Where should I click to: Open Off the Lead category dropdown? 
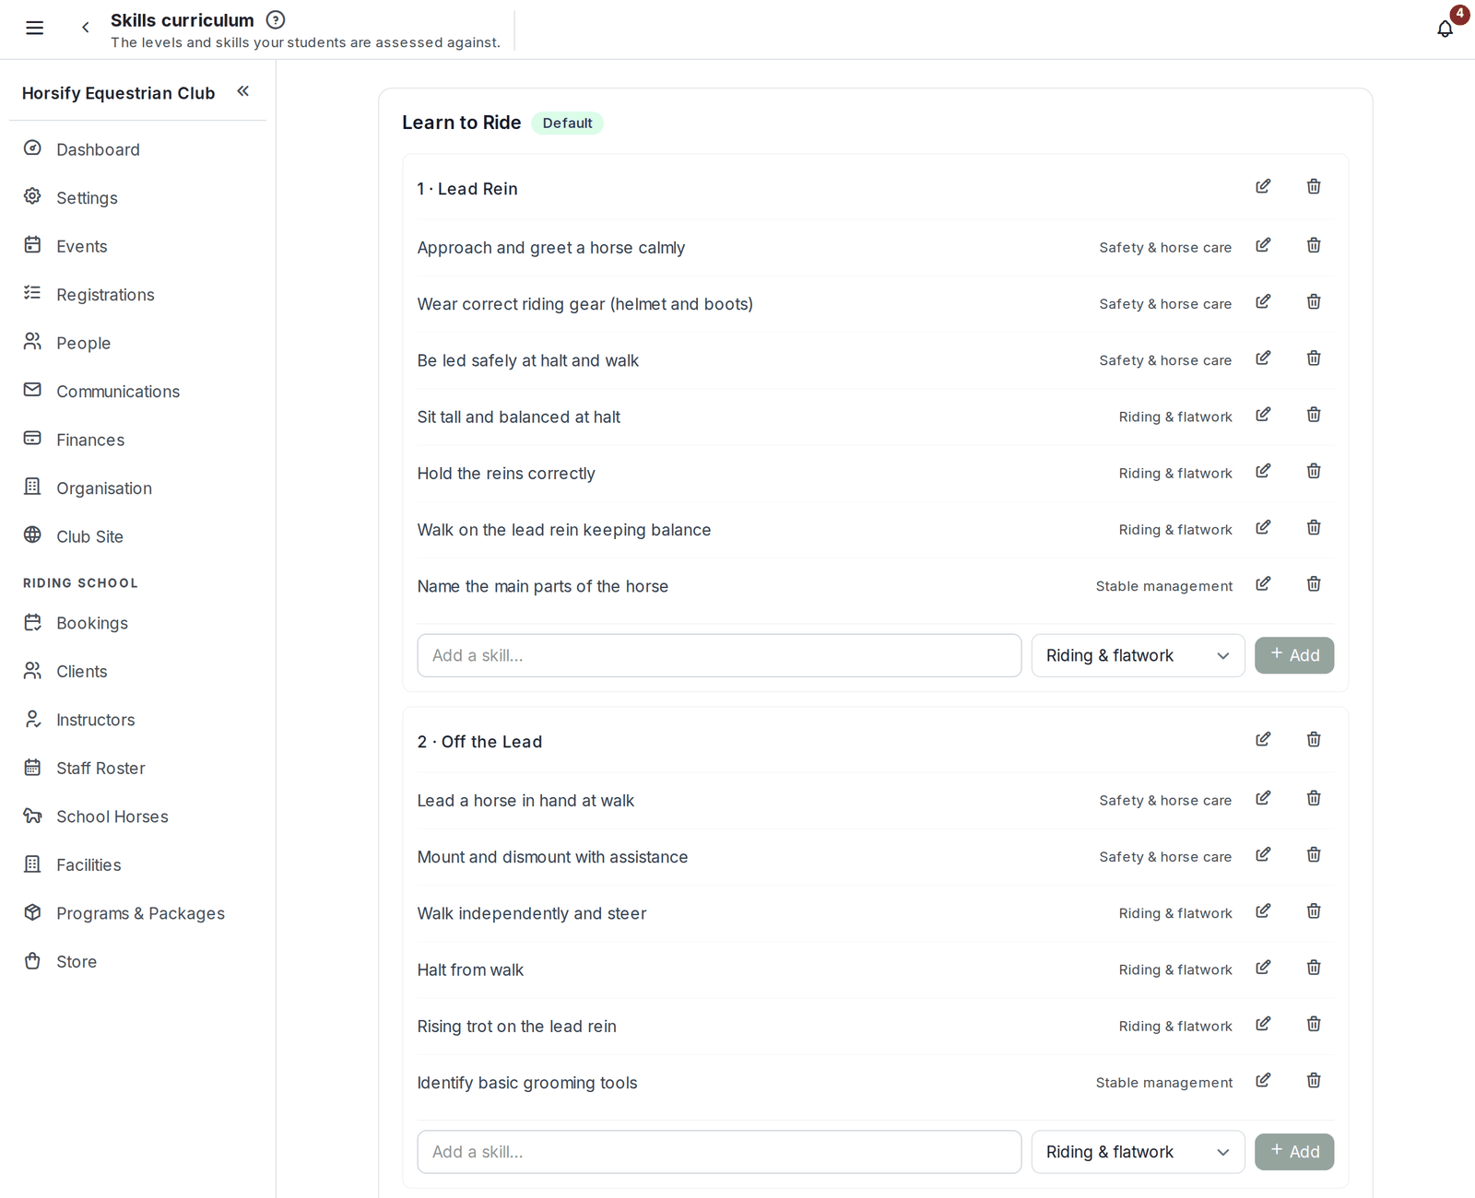1138,1152
